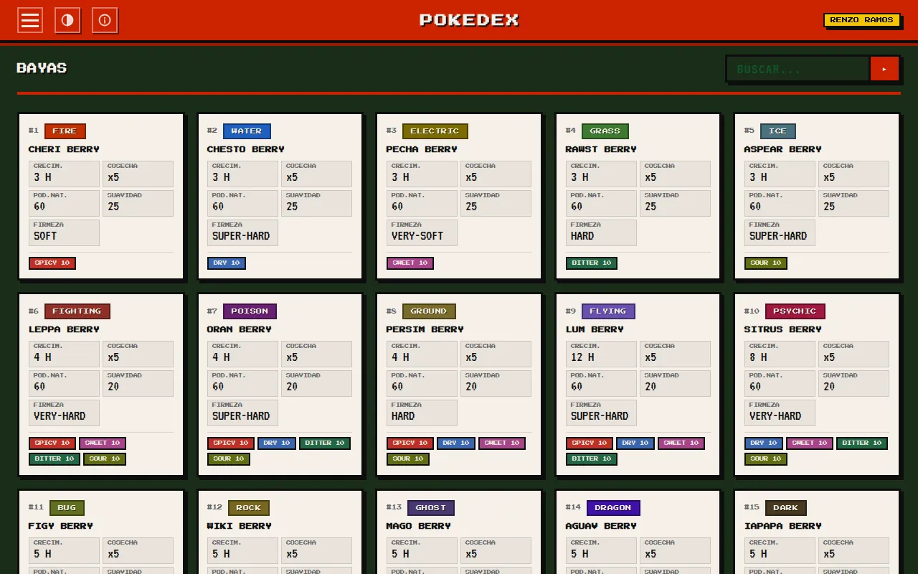Click the 12 H growth value on Lum Berry
This screenshot has height=574, width=918.
tap(582, 357)
